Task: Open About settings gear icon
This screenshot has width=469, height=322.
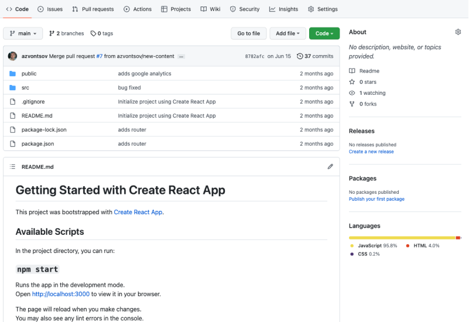Action: tap(458, 32)
